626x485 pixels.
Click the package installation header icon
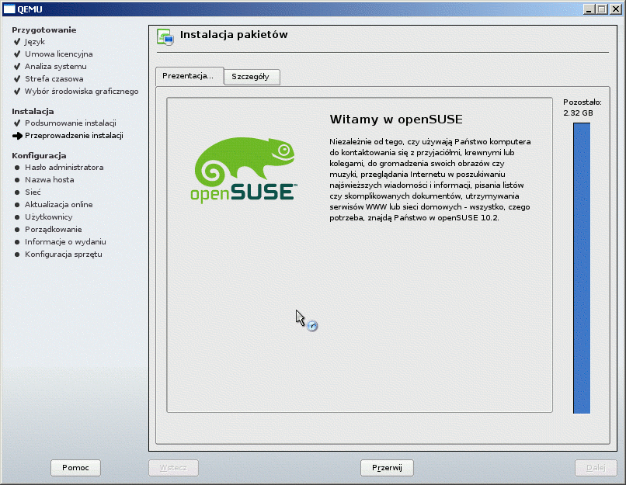(165, 36)
